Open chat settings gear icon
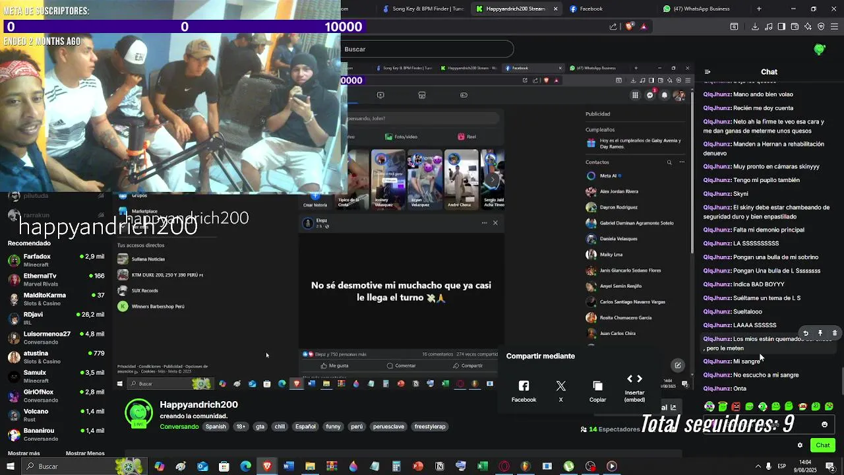Image resolution: width=844 pixels, height=475 pixels. (800, 445)
